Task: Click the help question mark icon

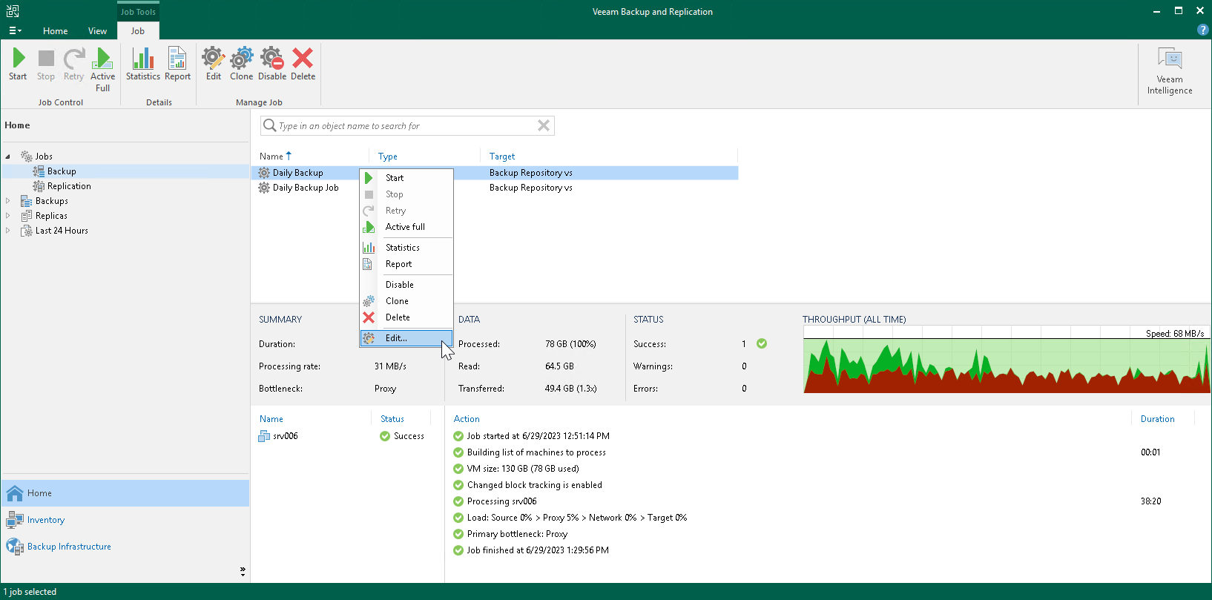Action: (x=1203, y=30)
